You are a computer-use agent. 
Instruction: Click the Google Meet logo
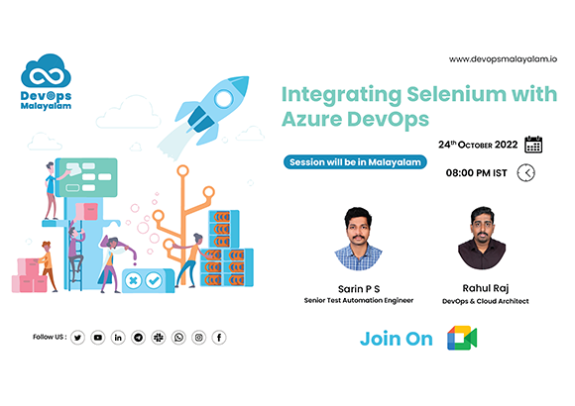(x=462, y=338)
